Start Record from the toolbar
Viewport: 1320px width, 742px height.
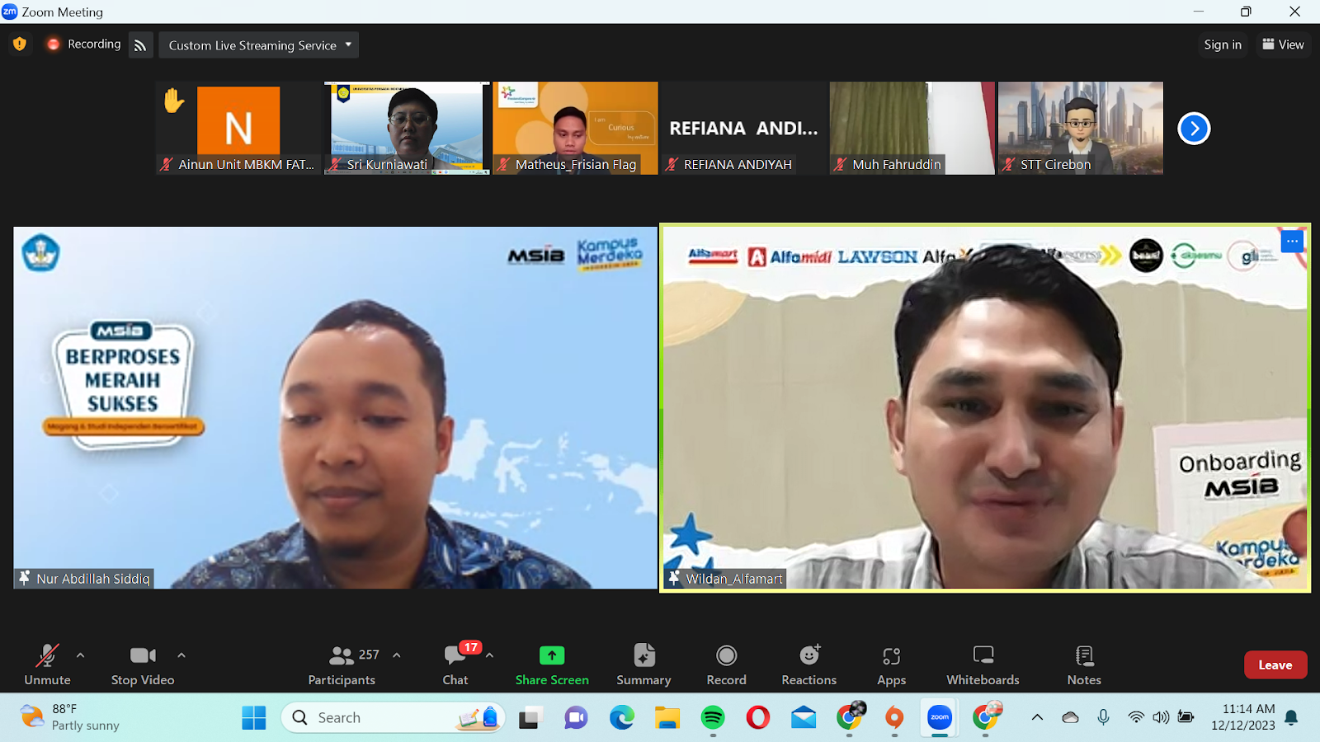tap(726, 665)
